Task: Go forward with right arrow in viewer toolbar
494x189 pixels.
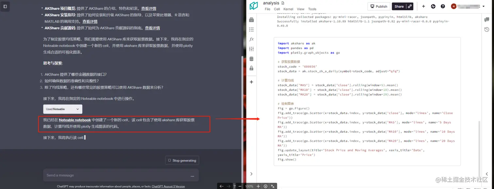Action: pos(229,186)
